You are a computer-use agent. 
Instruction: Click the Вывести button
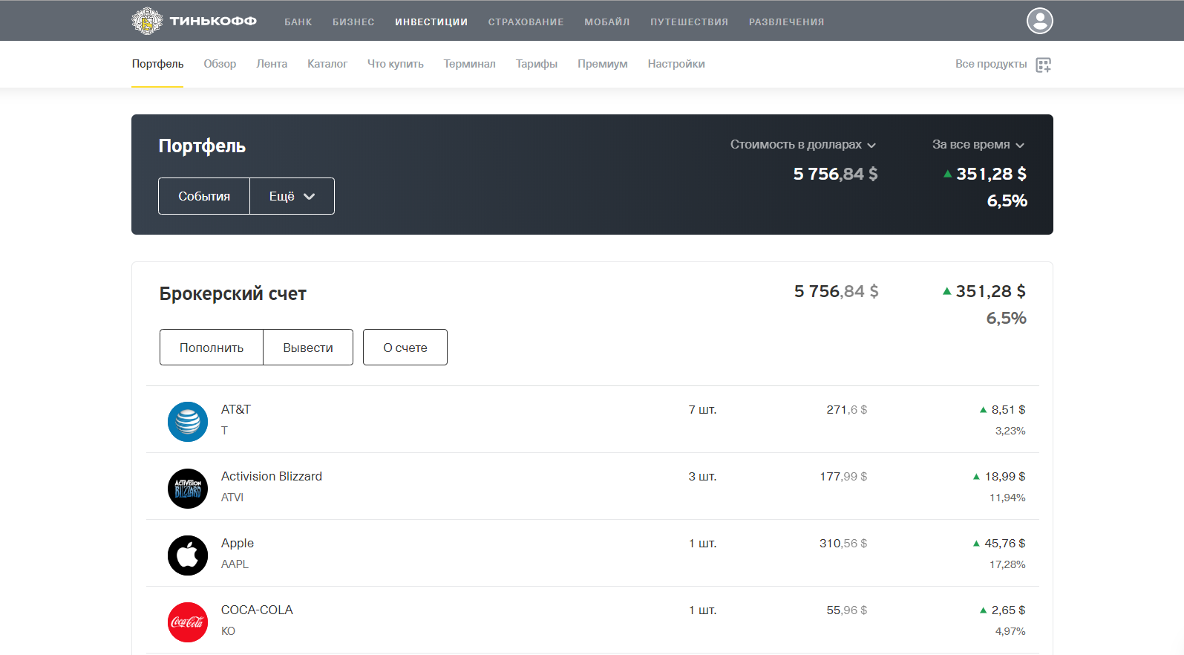point(308,348)
